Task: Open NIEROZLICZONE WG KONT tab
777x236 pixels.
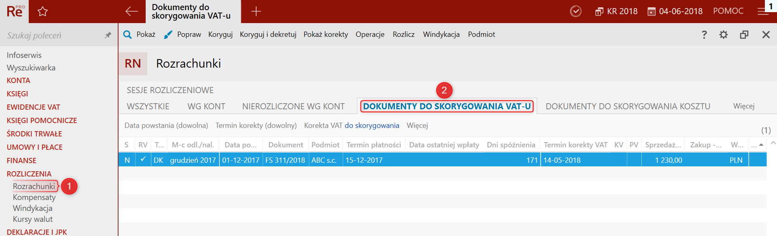Action: point(293,106)
